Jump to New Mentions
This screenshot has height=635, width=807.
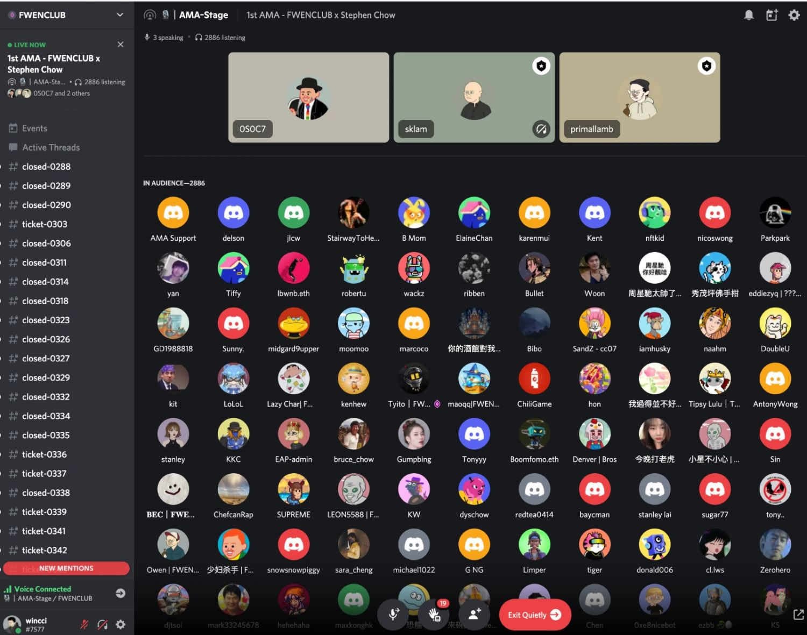(66, 568)
